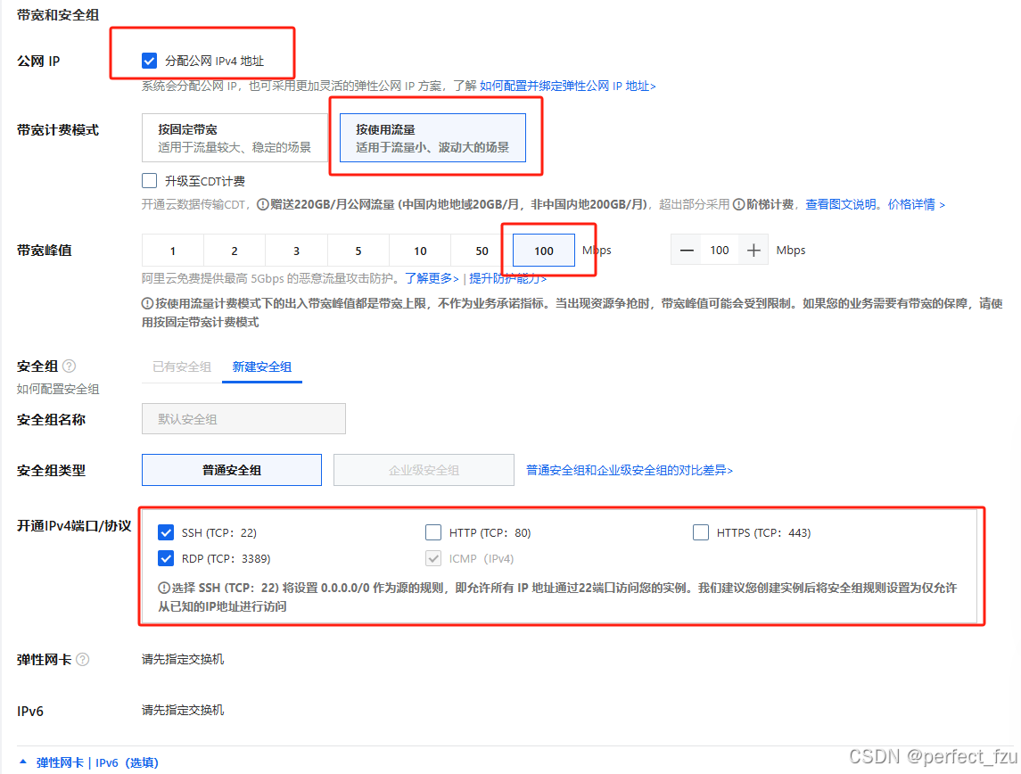Switch to 新建安全组 tab

(x=262, y=366)
